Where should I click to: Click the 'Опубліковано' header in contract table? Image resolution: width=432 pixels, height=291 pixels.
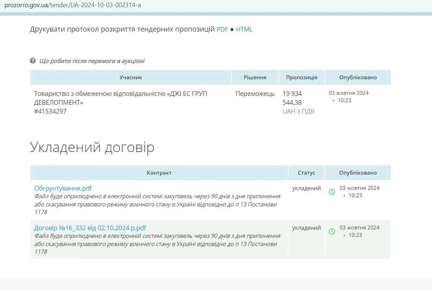(358, 173)
